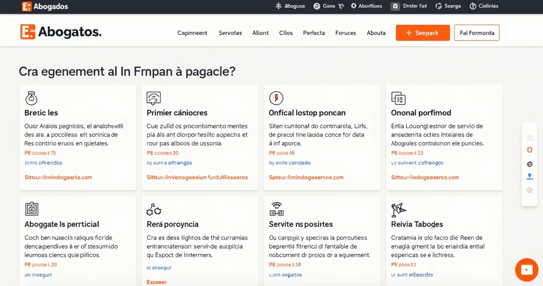The height and width of the screenshot is (286, 543).
Task: Click the Fal Formorda button
Action: (x=476, y=33)
